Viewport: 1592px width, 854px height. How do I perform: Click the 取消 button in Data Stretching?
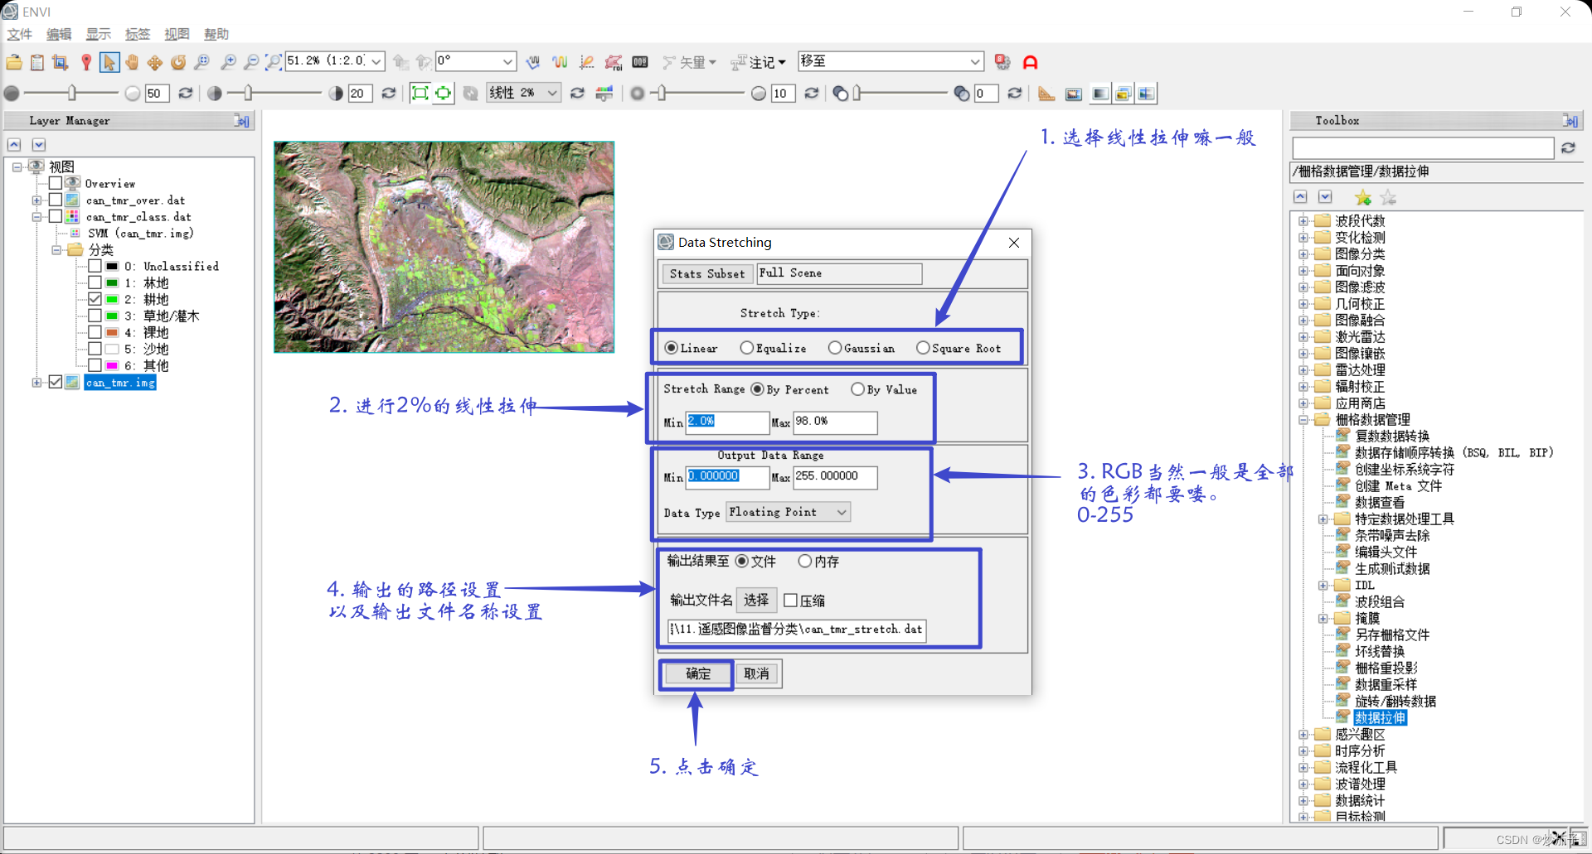click(x=757, y=673)
